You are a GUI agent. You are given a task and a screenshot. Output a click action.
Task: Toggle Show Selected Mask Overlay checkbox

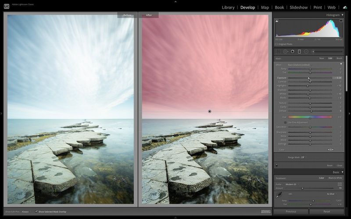pos(36,212)
